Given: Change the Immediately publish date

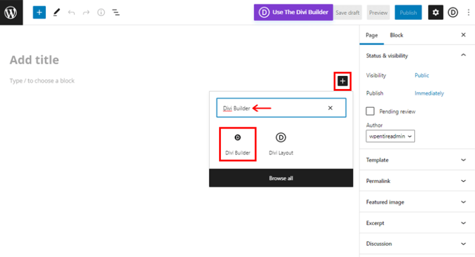Looking at the screenshot, I should click(x=429, y=93).
